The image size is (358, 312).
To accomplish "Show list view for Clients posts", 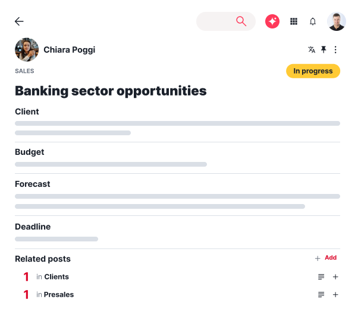I will click(321, 277).
